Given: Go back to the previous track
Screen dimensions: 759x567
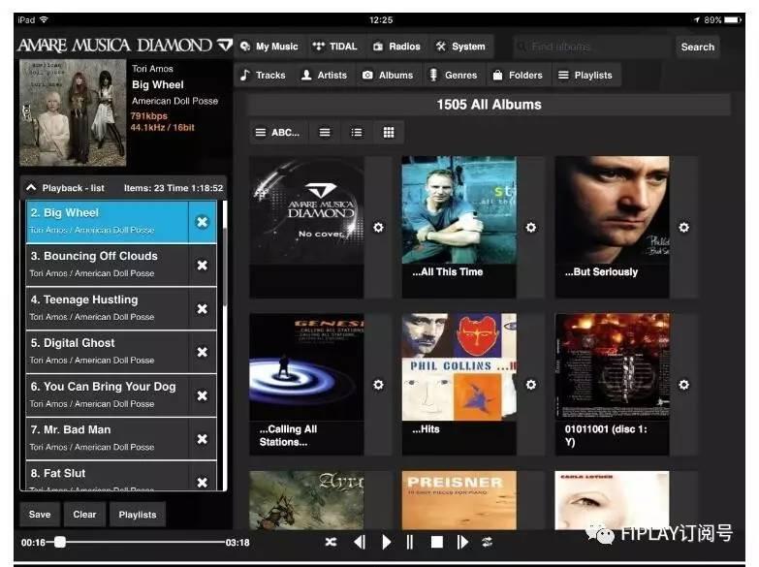Looking at the screenshot, I should 360,542.
